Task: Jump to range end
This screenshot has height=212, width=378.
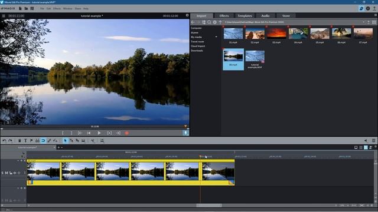Action: [x=118, y=133]
